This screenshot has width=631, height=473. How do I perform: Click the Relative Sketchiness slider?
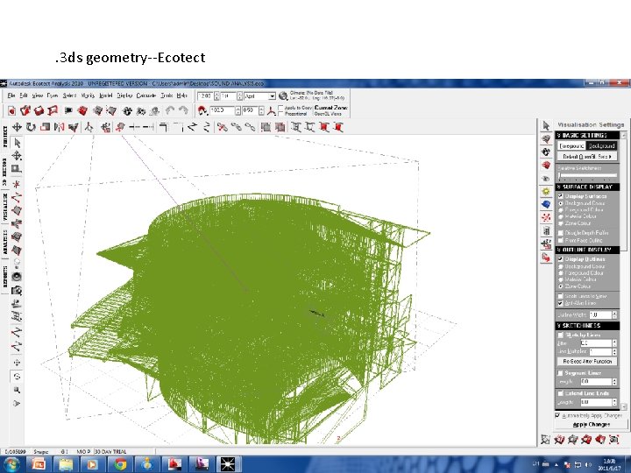click(x=587, y=175)
